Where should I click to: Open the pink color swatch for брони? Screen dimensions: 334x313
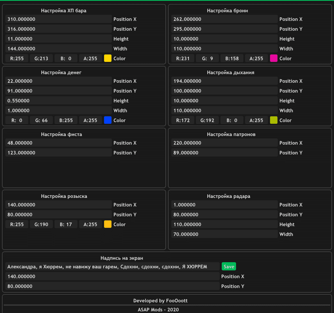[x=274, y=59]
